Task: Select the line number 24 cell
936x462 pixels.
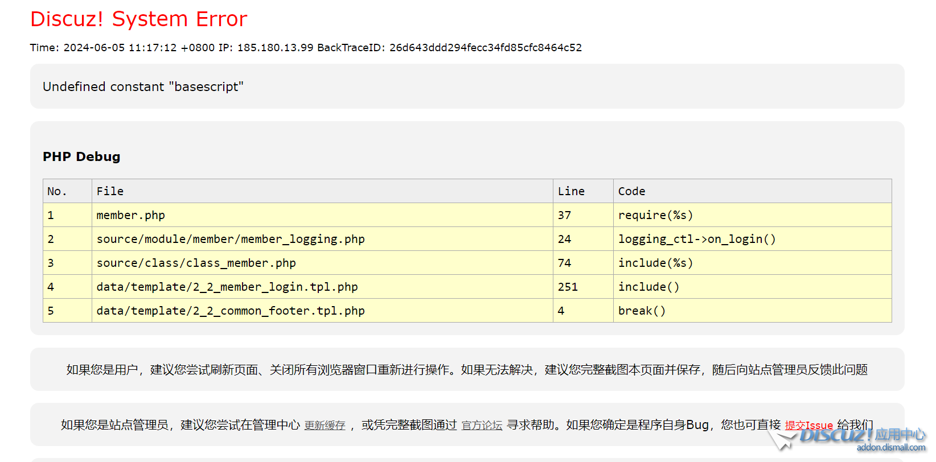Action: pos(583,239)
